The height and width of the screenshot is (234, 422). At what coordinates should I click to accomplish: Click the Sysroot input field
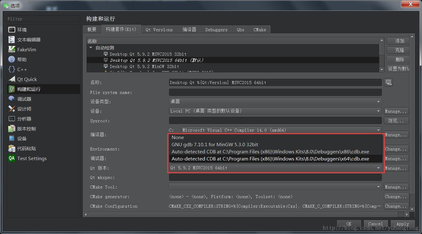coord(275,121)
